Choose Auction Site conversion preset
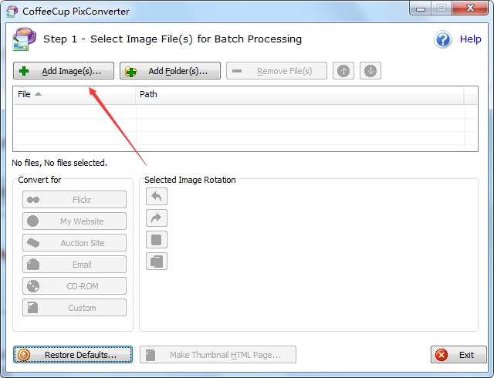 [x=74, y=243]
